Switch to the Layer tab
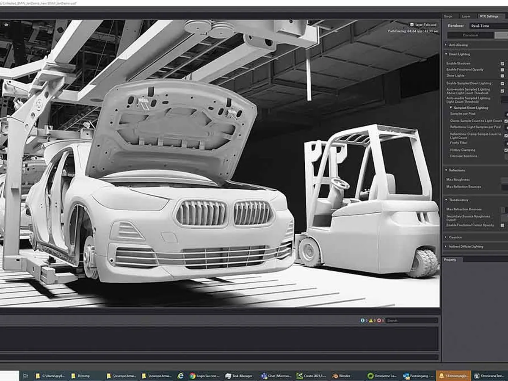This screenshot has height=381, width=508. point(466,16)
